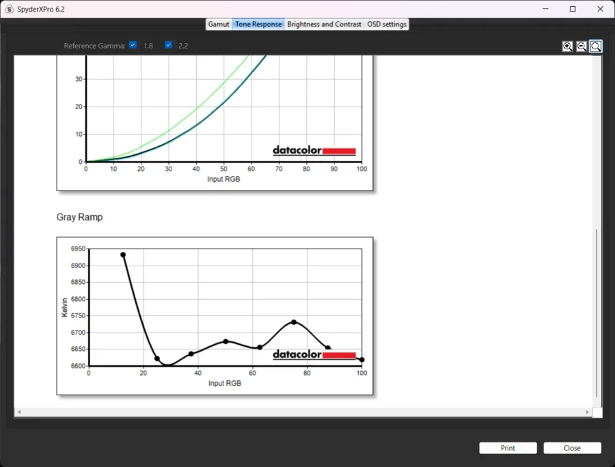The height and width of the screenshot is (467, 615).
Task: Click the "6950" tick label on the Kelvin axis
Action: click(x=78, y=249)
